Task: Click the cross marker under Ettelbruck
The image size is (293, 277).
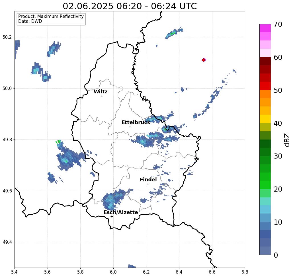Action: (x=130, y=127)
